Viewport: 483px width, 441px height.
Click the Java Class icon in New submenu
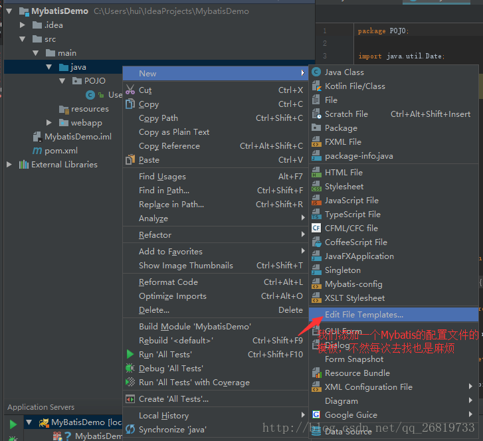click(x=316, y=72)
